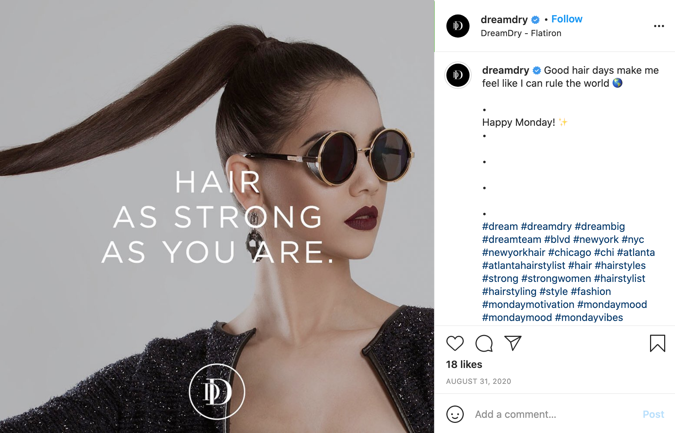This screenshot has height=433, width=675.
Task: Open the three-dot more options menu
Action: tap(659, 26)
